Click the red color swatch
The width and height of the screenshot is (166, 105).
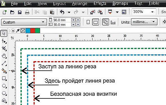tap(33, 31)
